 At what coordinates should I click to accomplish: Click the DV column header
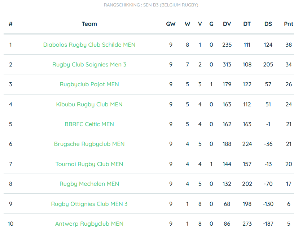pyautogui.click(x=227, y=24)
